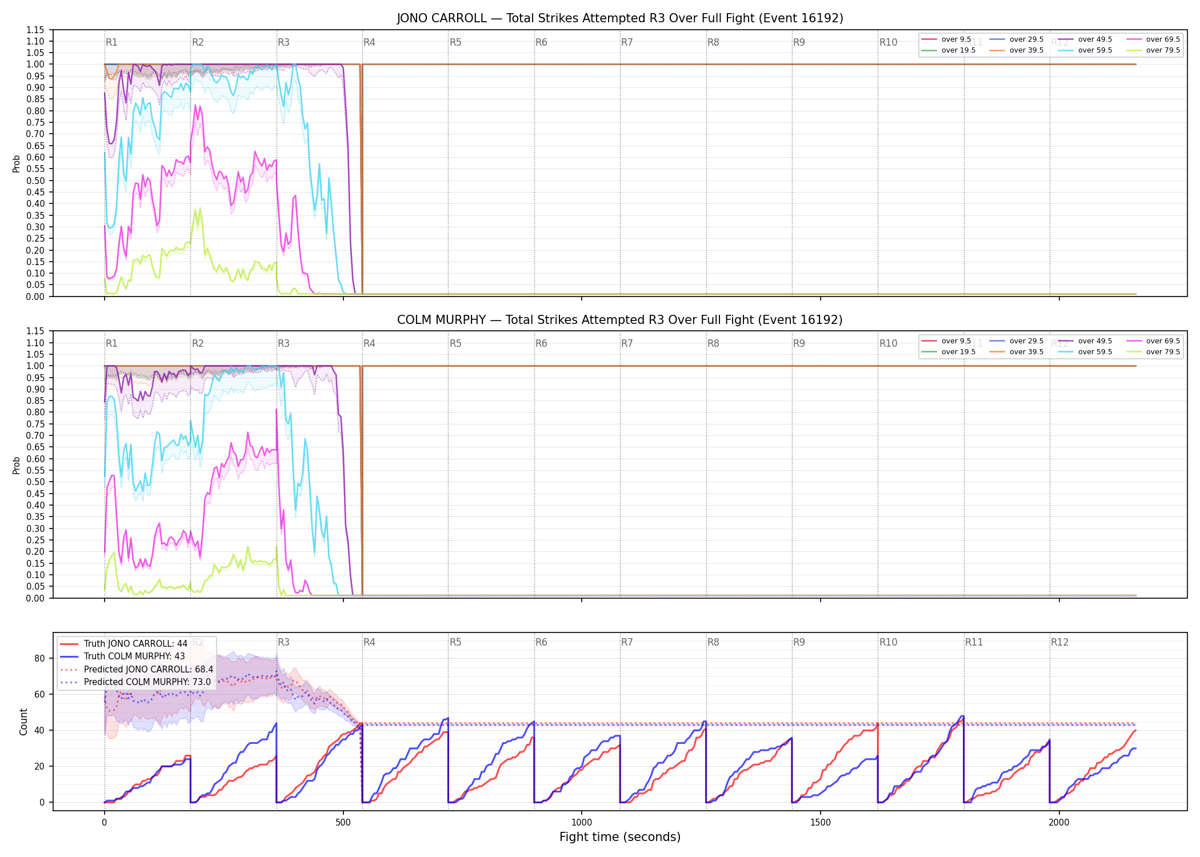Click 'over 39.5' legend entry in middle chart
1200x857 pixels.
[1016, 352]
